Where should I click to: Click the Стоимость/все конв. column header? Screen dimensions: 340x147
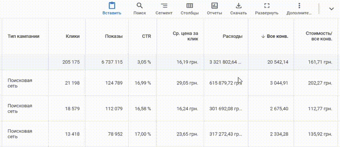(319, 36)
